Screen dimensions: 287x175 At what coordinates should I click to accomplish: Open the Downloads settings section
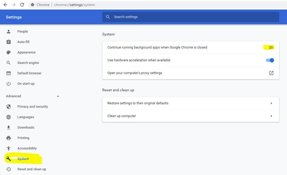point(26,128)
